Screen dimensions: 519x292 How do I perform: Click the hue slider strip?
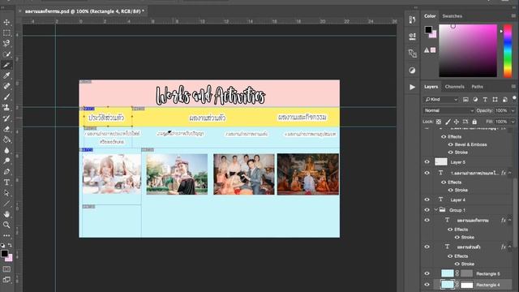point(507,51)
